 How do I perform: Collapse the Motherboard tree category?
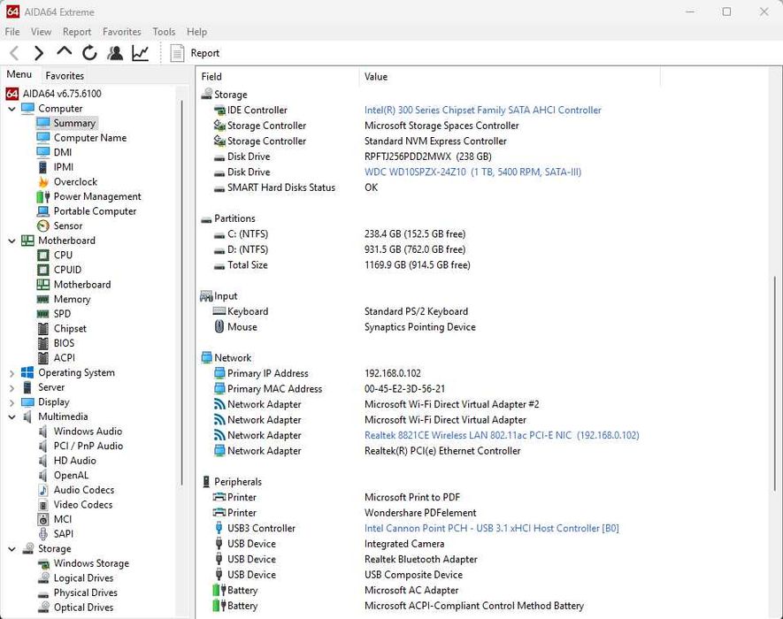click(12, 241)
